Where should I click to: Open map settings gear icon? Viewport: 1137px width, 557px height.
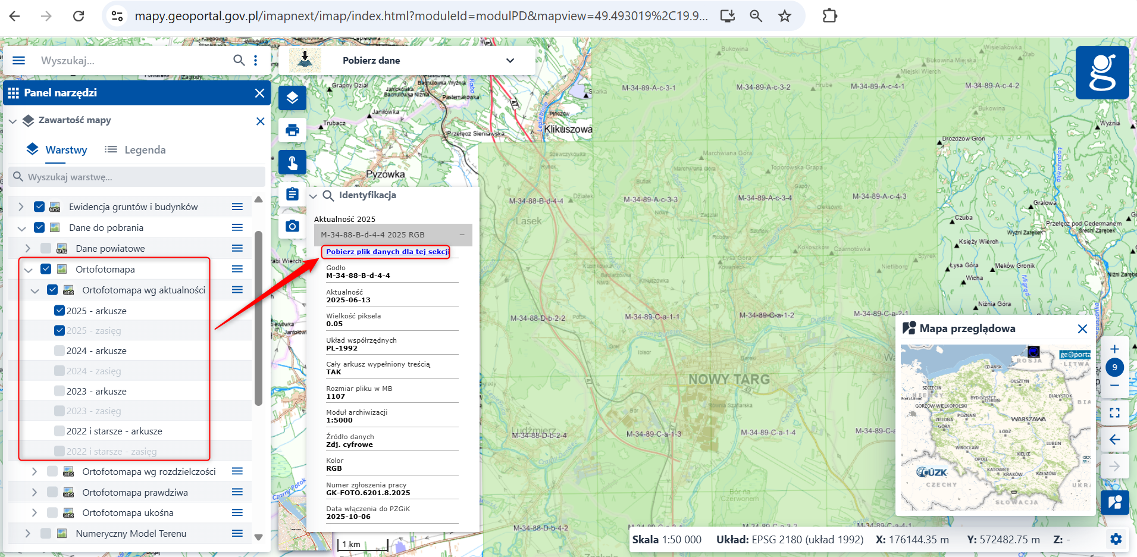(x=1116, y=539)
